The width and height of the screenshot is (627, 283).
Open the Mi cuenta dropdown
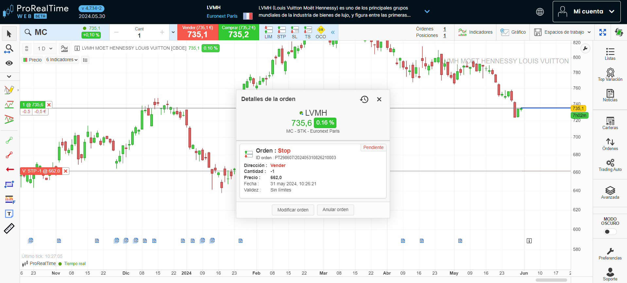click(x=587, y=11)
